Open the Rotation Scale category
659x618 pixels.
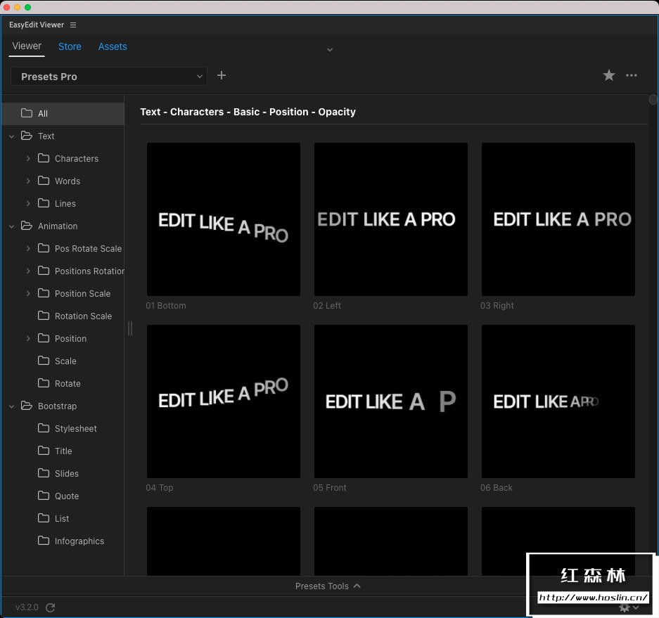coord(83,316)
